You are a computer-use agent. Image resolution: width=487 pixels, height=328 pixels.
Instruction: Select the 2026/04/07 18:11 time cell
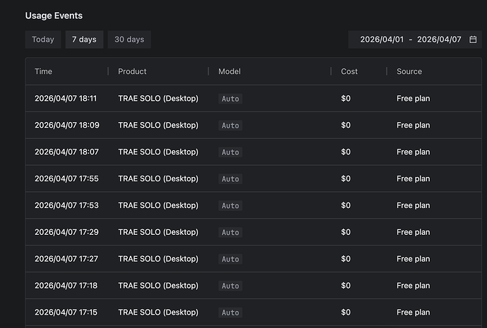[x=66, y=98]
